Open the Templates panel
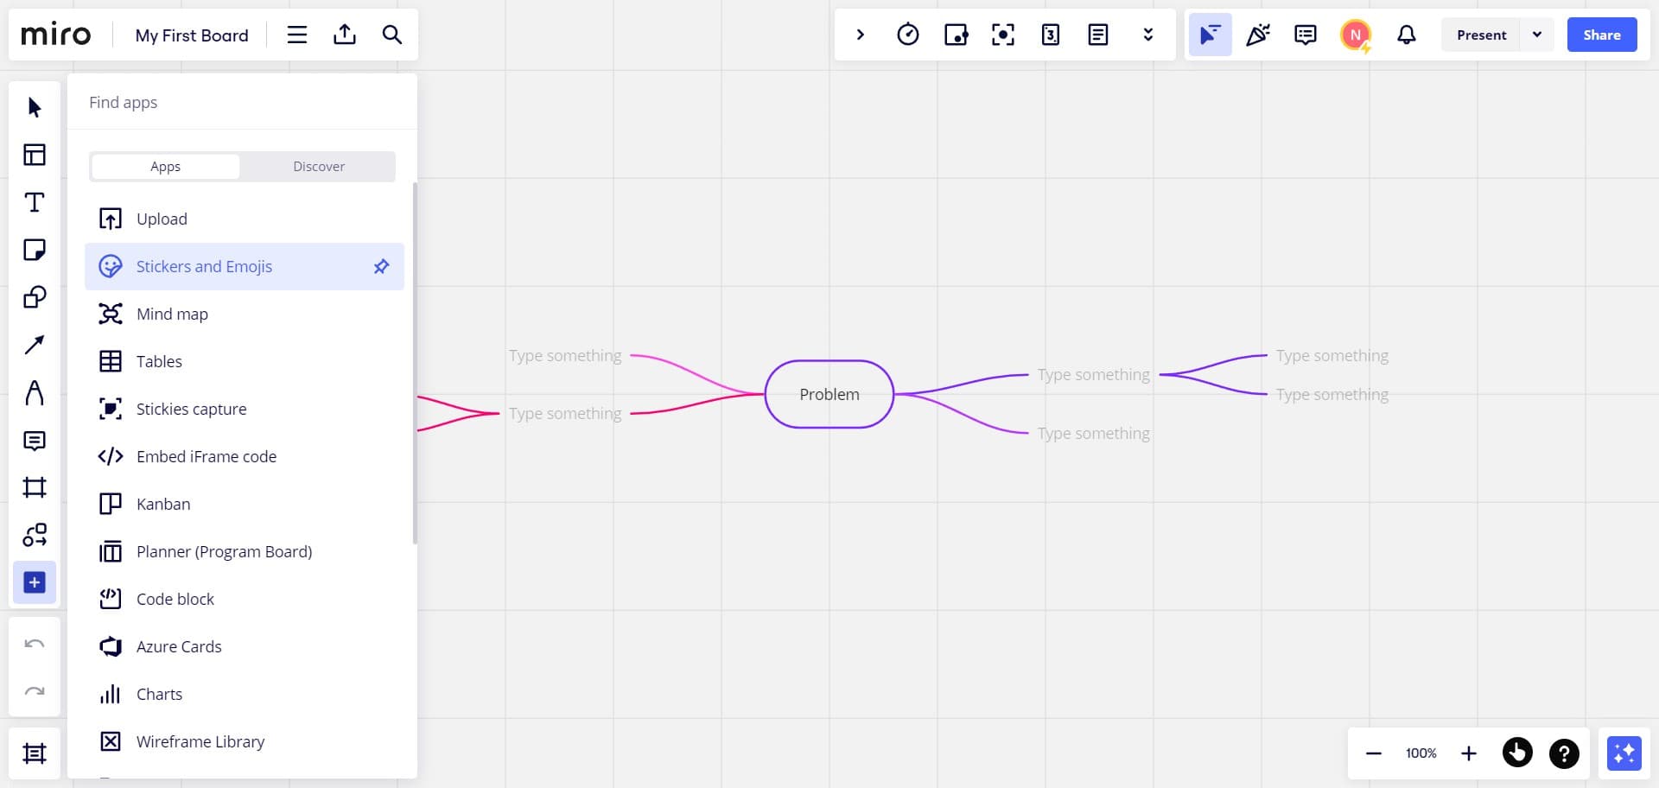Screen dimensions: 1659x788 [35, 155]
